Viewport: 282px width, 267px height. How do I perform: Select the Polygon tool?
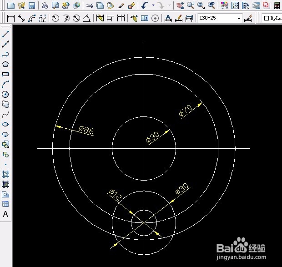coord(5,64)
